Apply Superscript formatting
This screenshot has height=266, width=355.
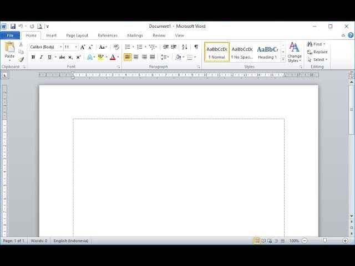click(x=78, y=57)
